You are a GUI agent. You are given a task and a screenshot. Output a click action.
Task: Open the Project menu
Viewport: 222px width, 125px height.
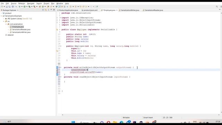click(46, 3)
